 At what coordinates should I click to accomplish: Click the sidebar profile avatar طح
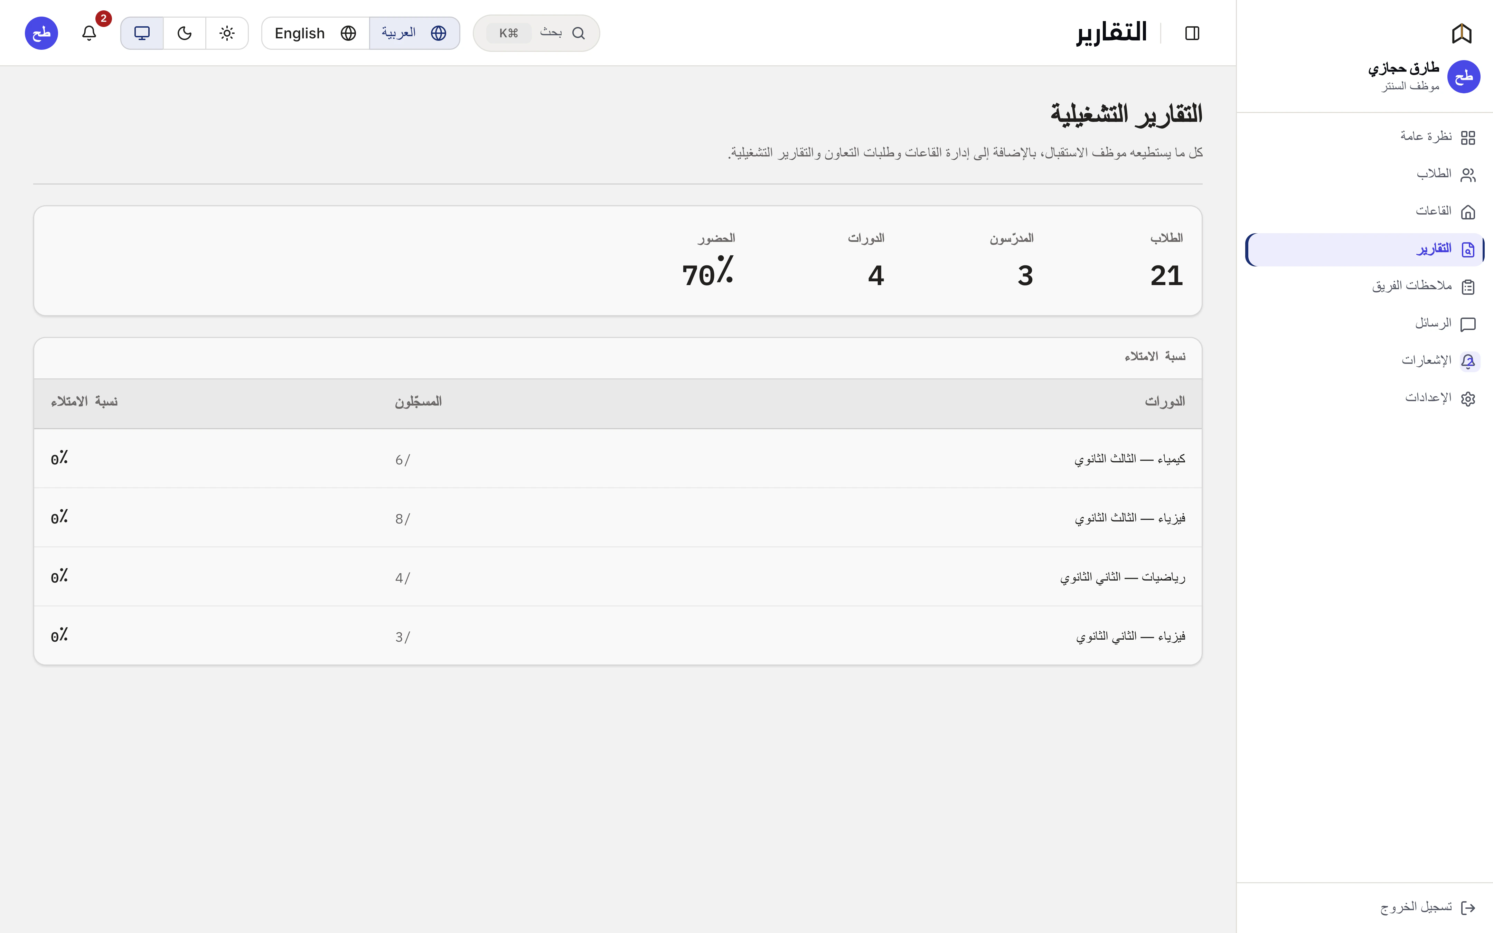pos(1463,77)
